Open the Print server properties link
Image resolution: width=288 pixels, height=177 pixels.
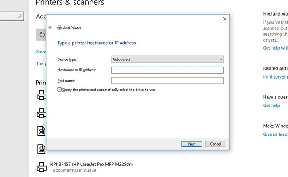275,77
